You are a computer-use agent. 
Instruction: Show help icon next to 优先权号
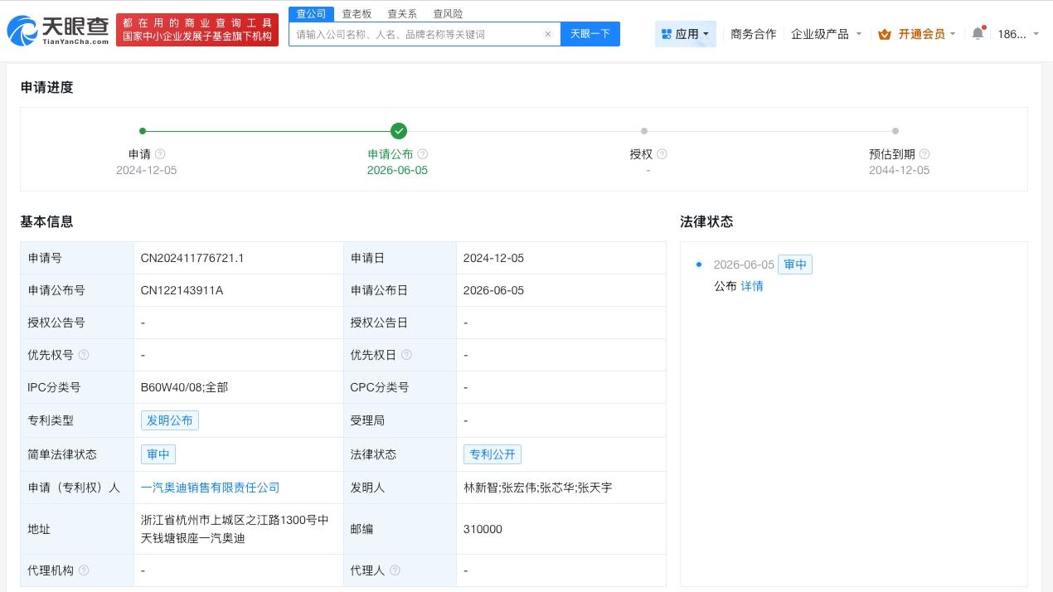(83, 355)
